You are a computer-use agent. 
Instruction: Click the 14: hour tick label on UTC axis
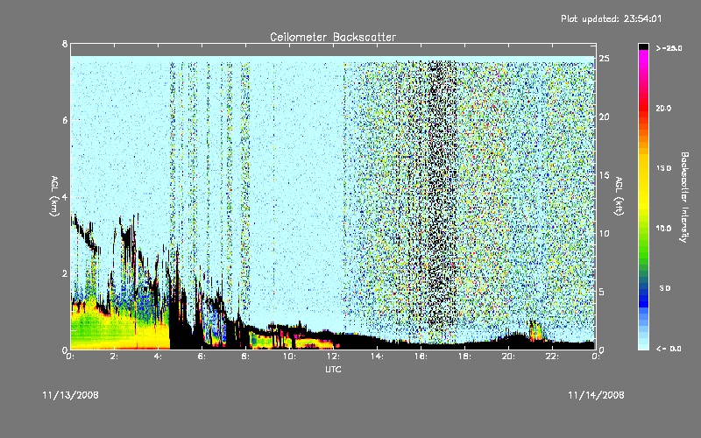(377, 357)
